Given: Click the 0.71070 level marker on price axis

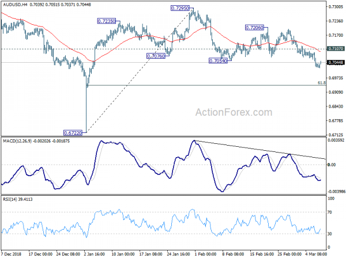Looking at the screenshot, I should click(x=336, y=49).
